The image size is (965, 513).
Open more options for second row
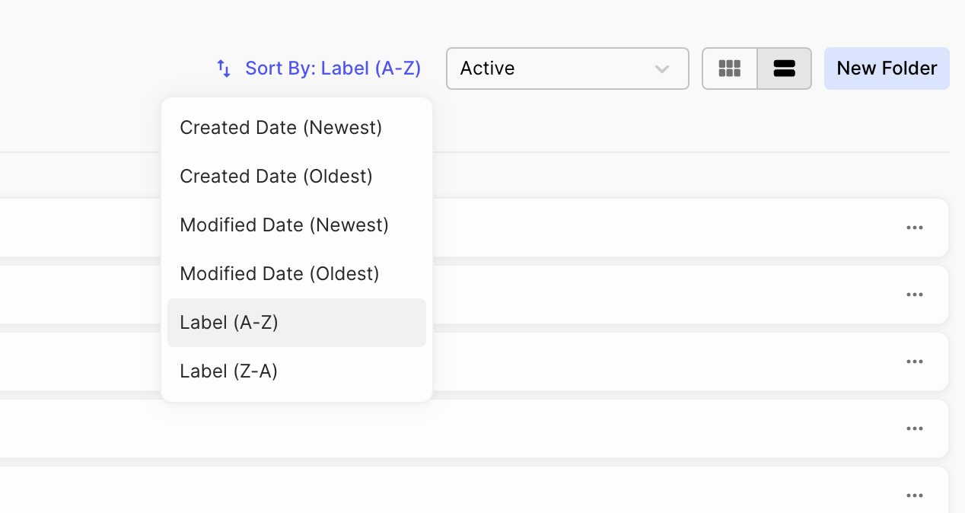click(x=914, y=295)
